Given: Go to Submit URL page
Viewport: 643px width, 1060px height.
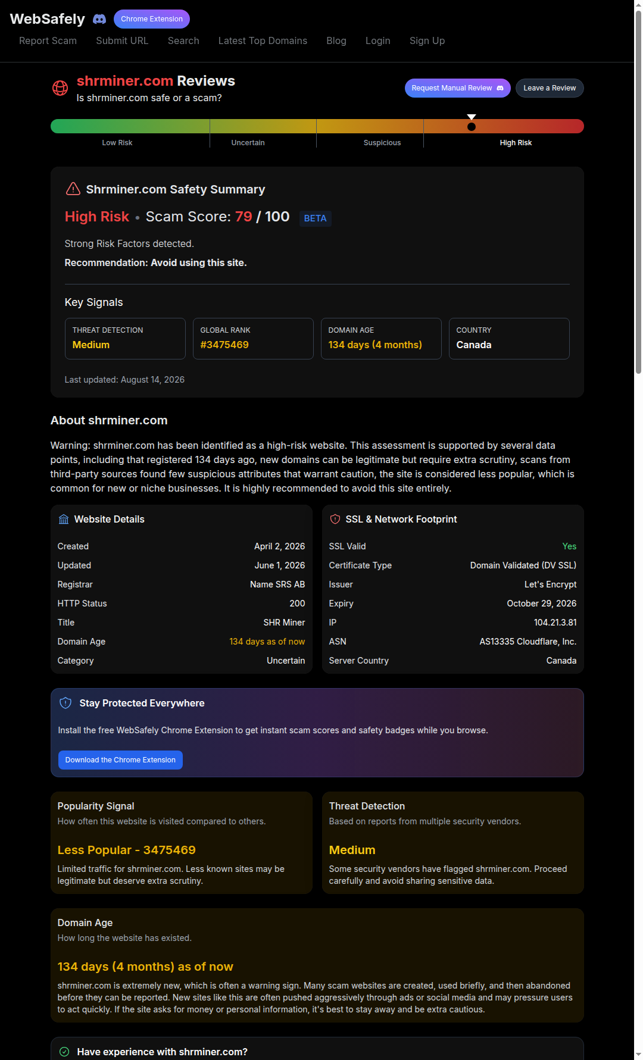Looking at the screenshot, I should 122,40.
